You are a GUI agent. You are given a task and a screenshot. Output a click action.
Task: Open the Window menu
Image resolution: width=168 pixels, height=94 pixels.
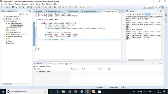coord(49,4)
